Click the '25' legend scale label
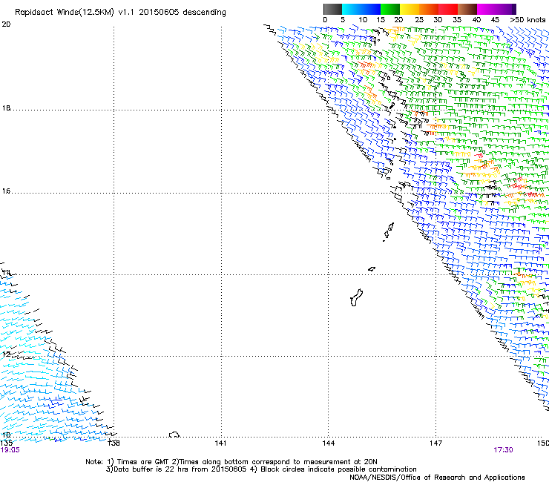The width and height of the screenshot is (549, 482). click(418, 20)
